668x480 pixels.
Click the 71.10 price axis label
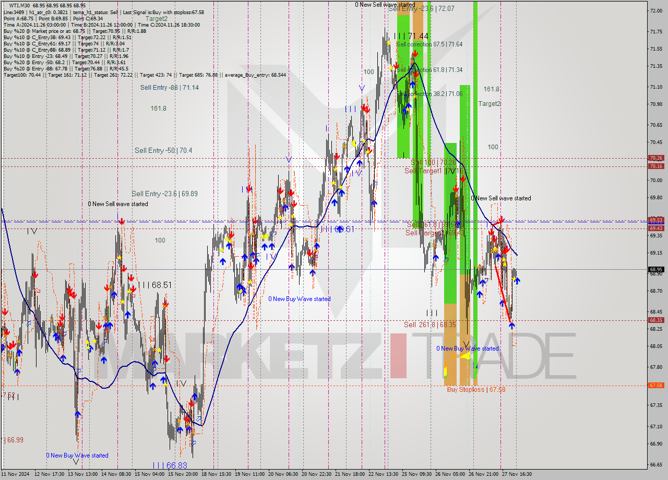[x=656, y=87]
